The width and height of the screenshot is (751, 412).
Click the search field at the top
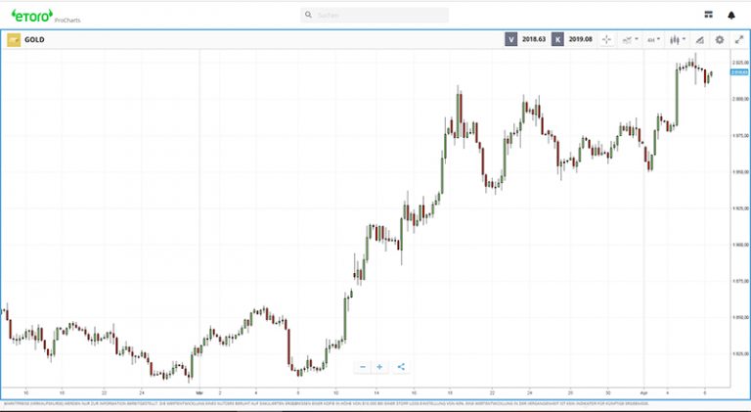(x=376, y=16)
